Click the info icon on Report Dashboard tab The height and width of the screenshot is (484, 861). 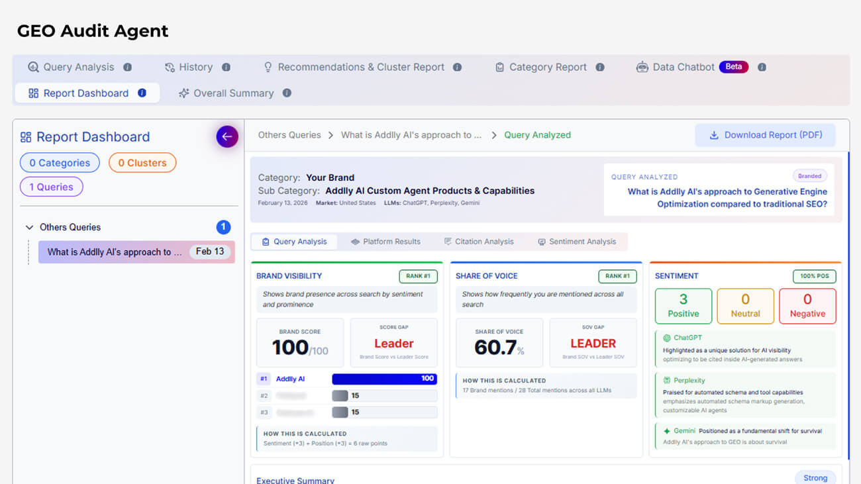pyautogui.click(x=142, y=93)
